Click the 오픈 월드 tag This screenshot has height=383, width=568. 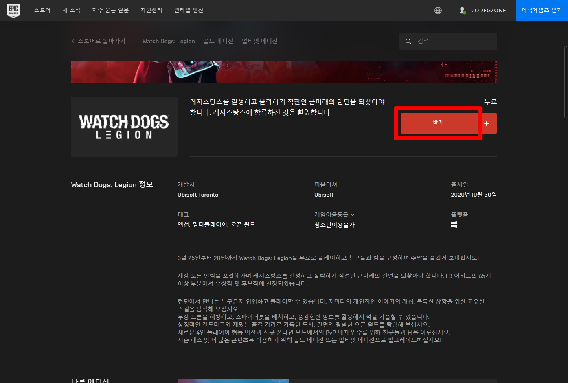coord(243,224)
